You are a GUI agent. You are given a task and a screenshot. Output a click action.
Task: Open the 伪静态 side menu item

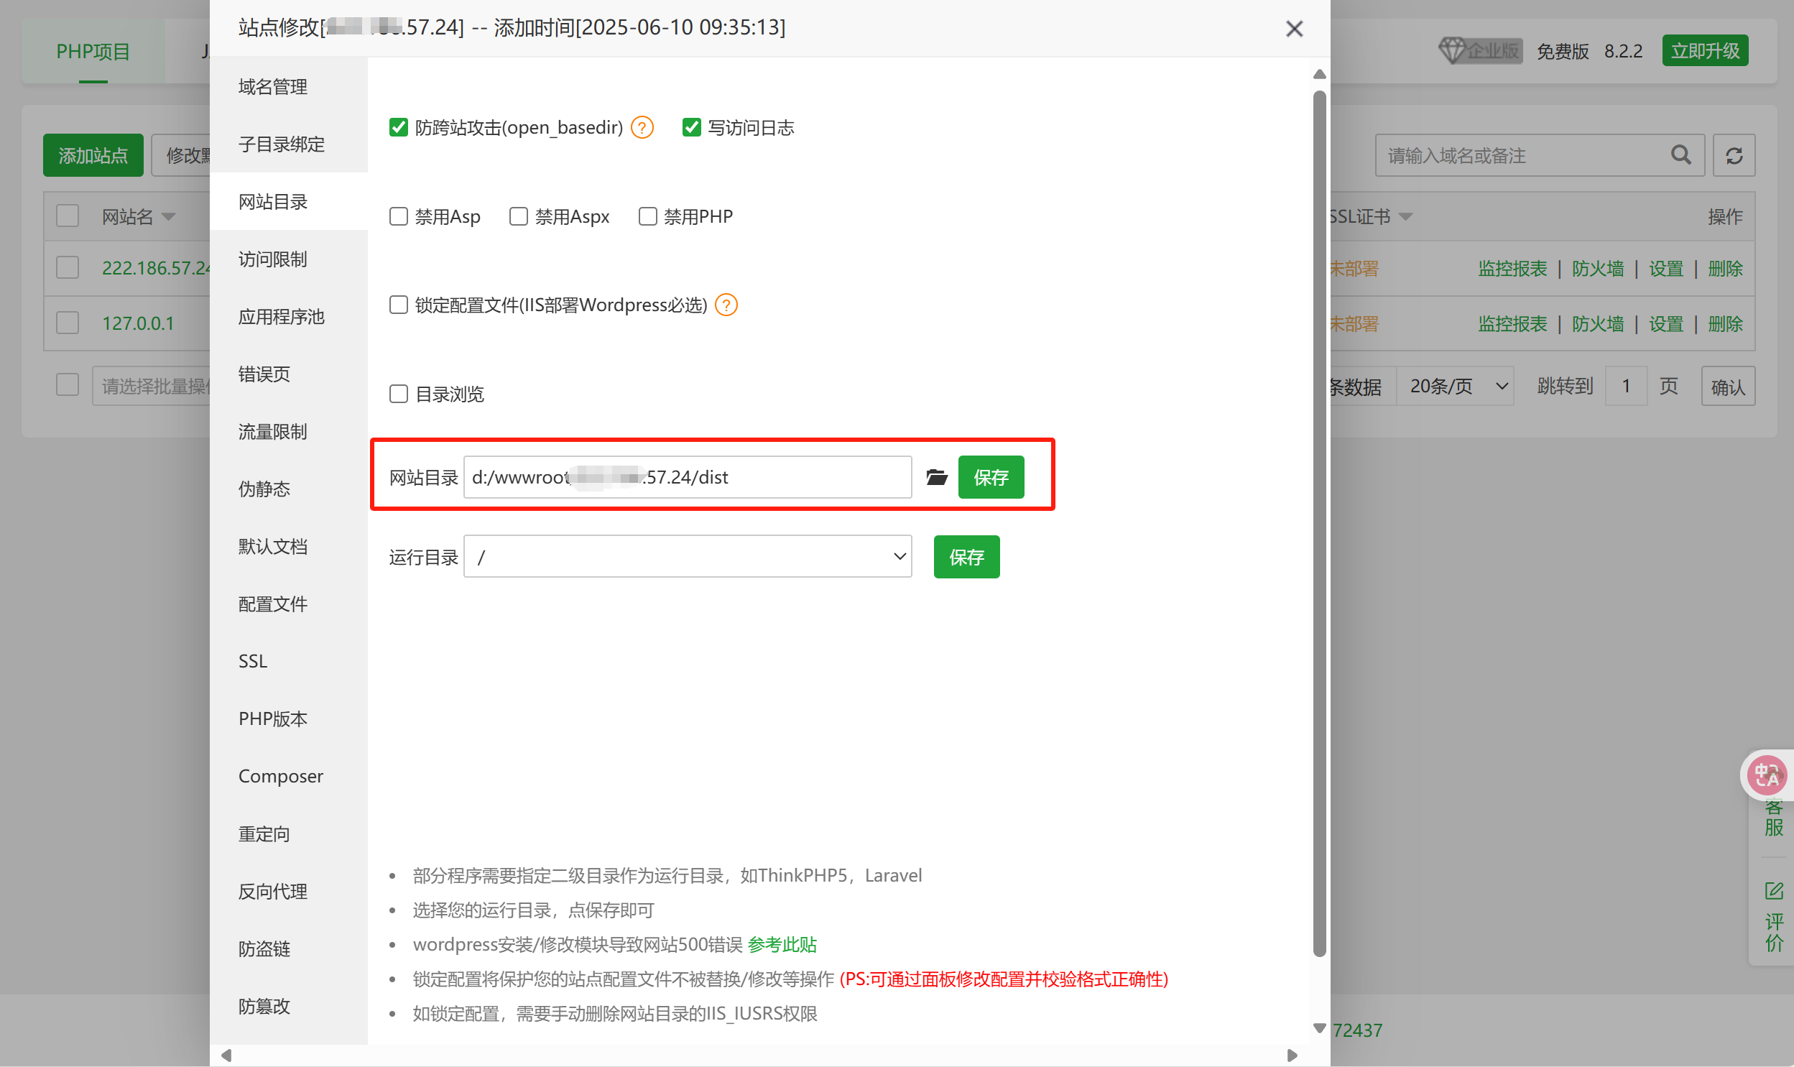264,489
